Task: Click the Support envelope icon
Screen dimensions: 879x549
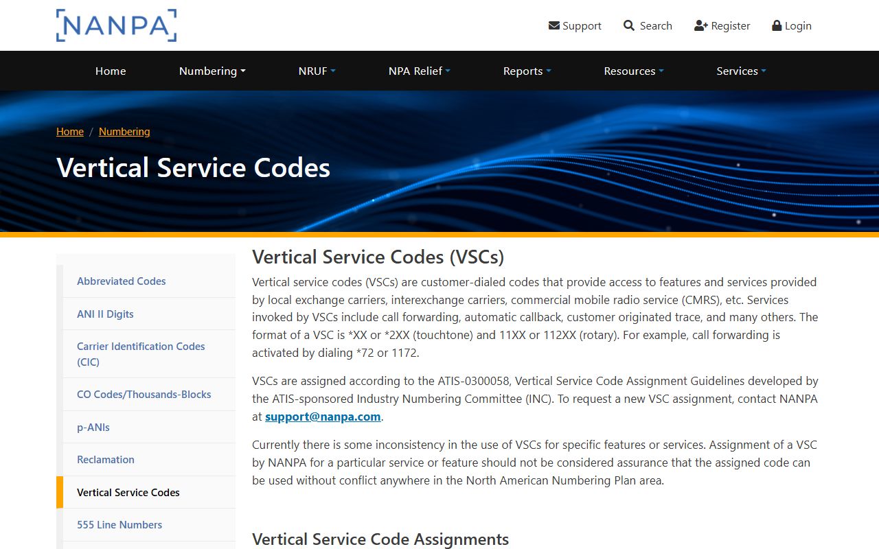Action: 554,25
